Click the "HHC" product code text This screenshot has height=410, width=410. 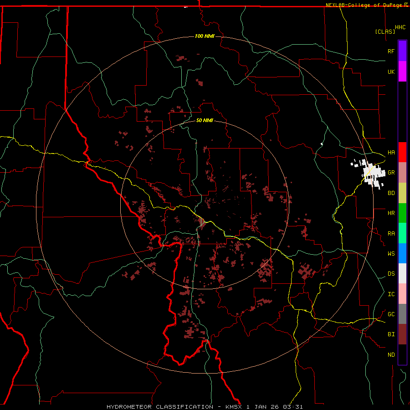[400, 27]
